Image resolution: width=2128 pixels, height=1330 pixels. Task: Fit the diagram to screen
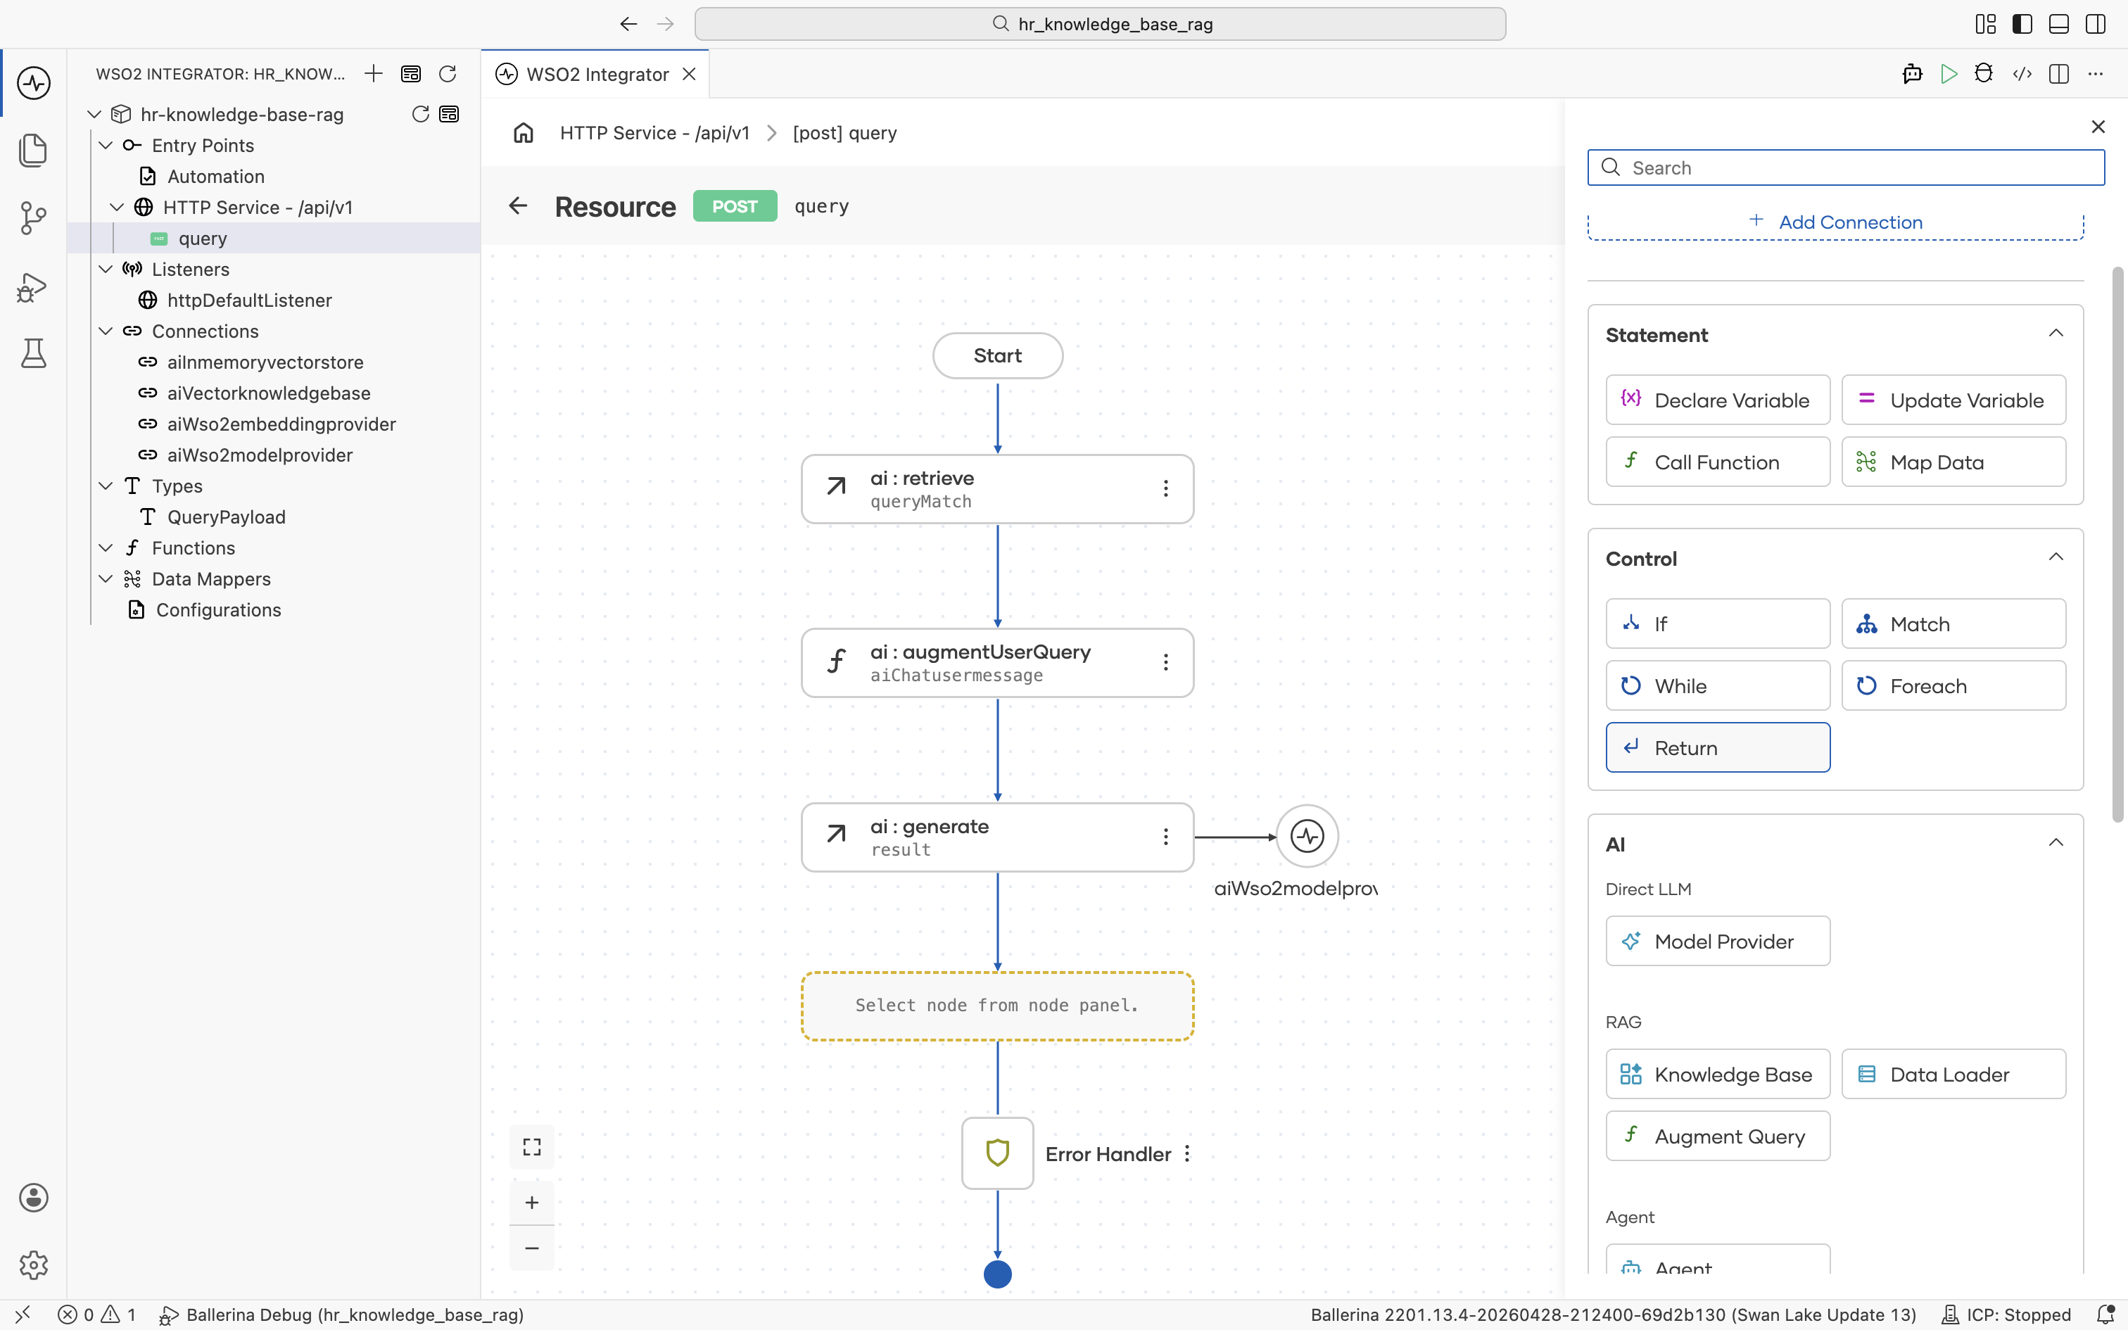point(532,1147)
